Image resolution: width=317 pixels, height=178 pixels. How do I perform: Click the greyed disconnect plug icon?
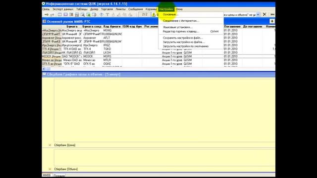52,14
